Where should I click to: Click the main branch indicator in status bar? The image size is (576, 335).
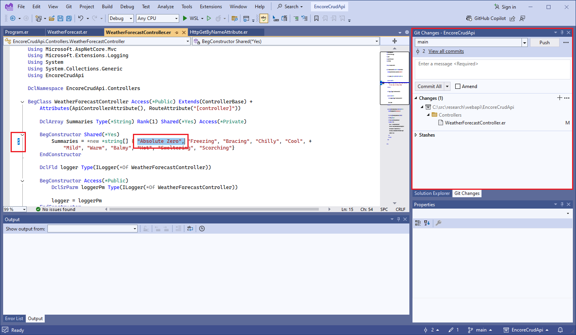coord(480,330)
